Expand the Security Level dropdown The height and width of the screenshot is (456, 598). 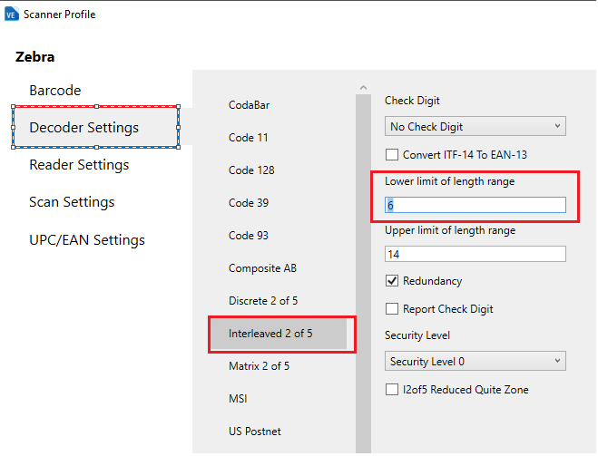click(475, 362)
